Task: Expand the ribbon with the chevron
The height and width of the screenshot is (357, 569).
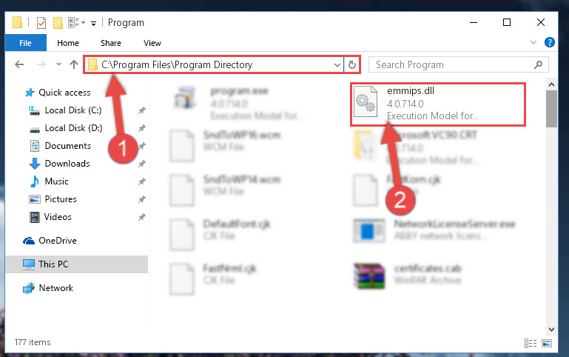Action: tap(533, 42)
